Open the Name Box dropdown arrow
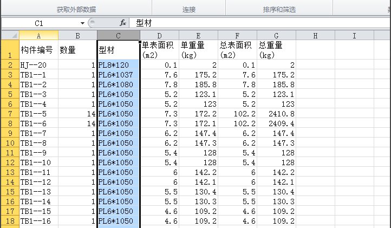Image resolution: width=391 pixels, height=228 pixels. [82, 23]
